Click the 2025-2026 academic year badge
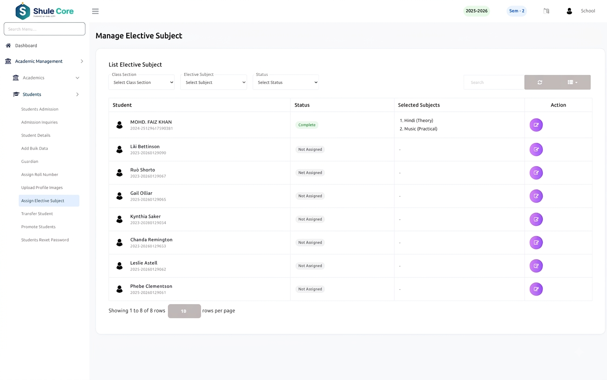The width and height of the screenshot is (607, 380). (477, 11)
